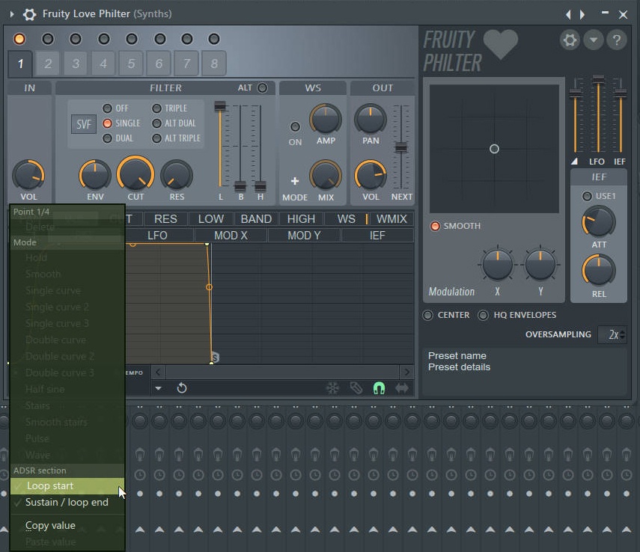This screenshot has height=552, width=640.
Task: Click the slide (paperclip) envelope icon
Action: coord(356,387)
